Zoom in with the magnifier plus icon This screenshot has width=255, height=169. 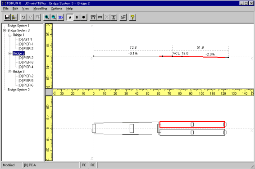click(47, 17)
